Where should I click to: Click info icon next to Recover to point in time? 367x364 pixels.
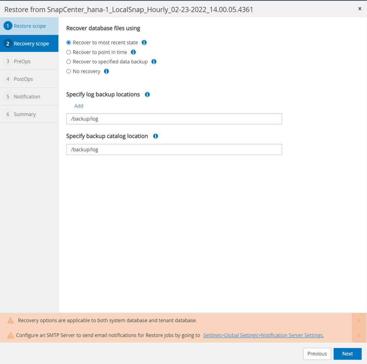coord(133,52)
